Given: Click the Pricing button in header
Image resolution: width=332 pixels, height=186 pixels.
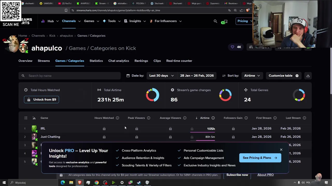Looking at the screenshot, I should click(245, 21).
